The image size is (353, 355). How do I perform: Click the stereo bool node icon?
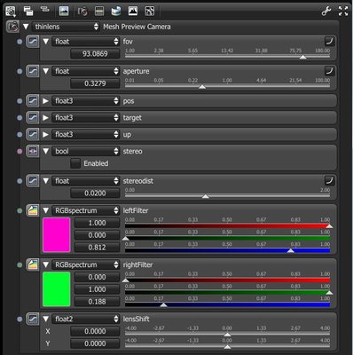[x=33, y=151]
